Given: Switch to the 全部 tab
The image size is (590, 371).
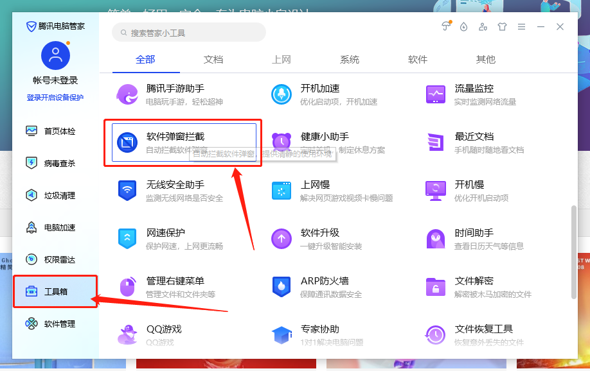Looking at the screenshot, I should pos(146,60).
